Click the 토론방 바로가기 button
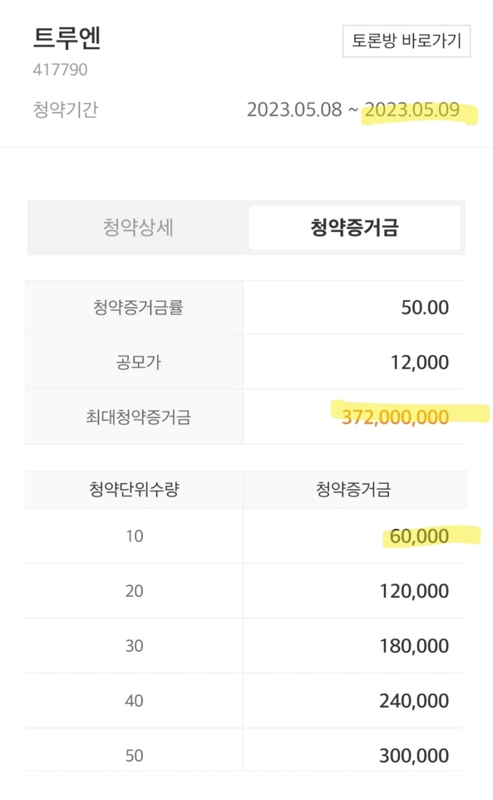Screen dimensions: 493x800 click(x=406, y=41)
